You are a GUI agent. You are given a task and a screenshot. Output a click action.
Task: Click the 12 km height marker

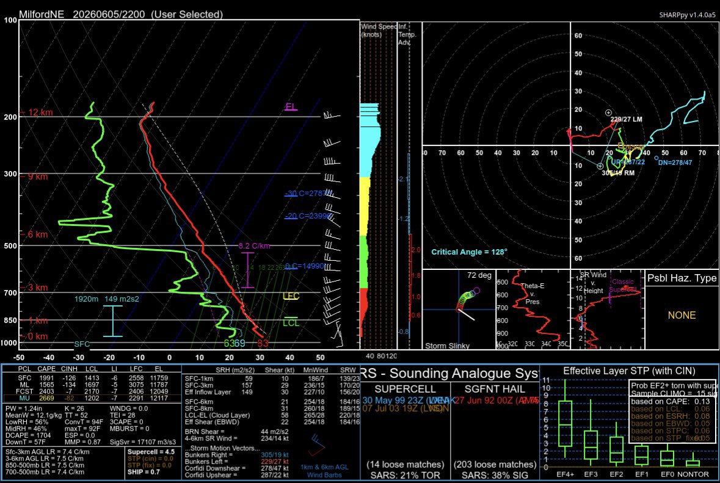[x=40, y=112]
